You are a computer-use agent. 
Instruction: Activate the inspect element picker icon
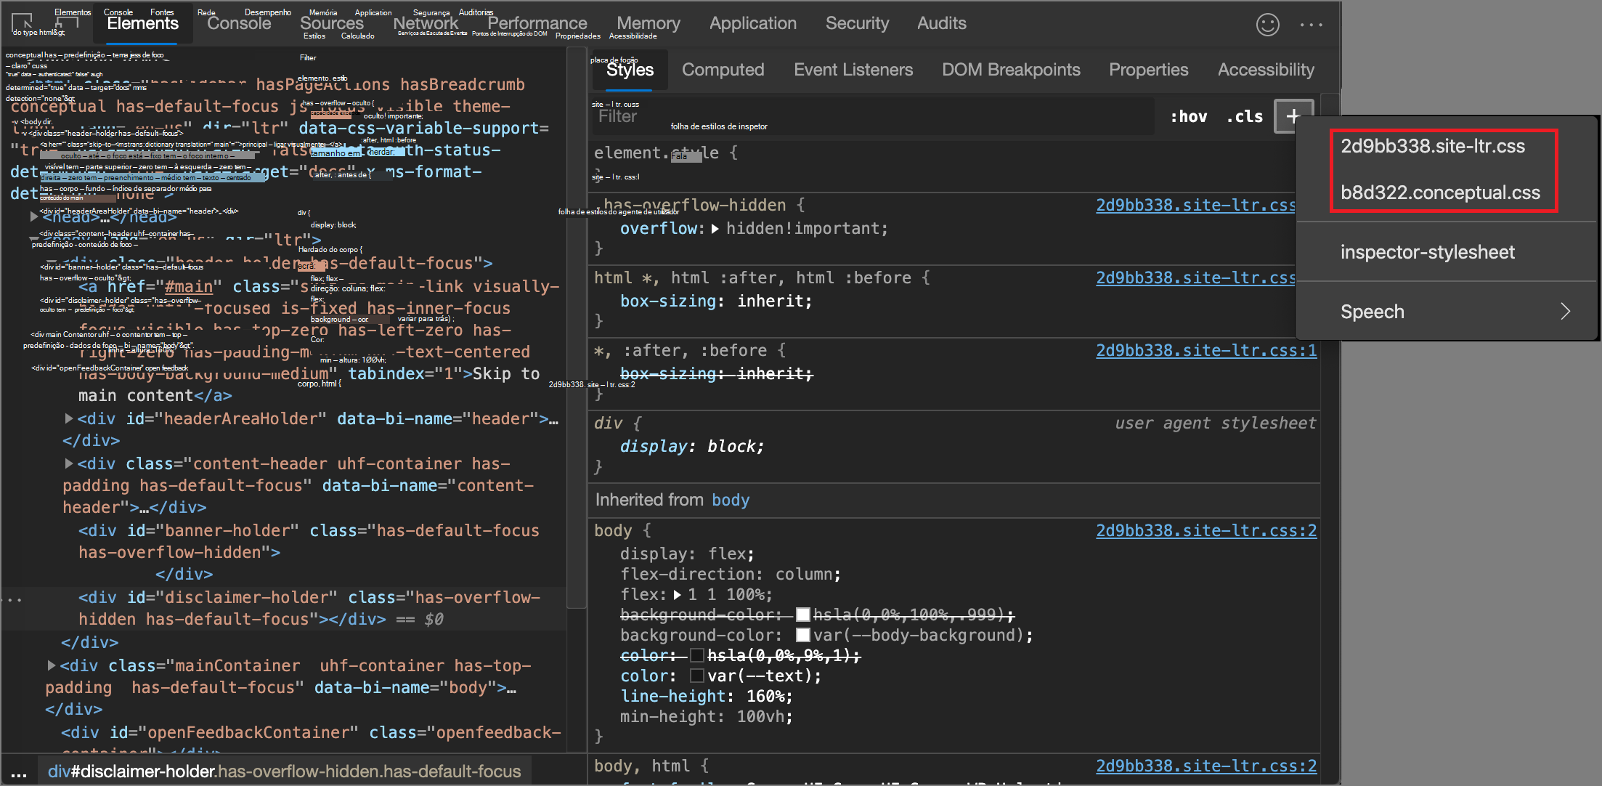click(x=22, y=23)
